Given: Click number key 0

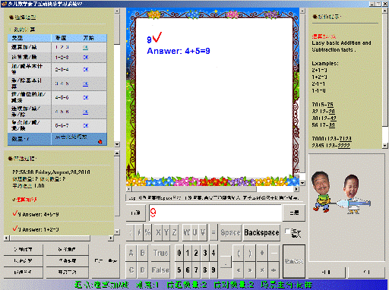Looking at the screenshot, I should [x=179, y=253].
